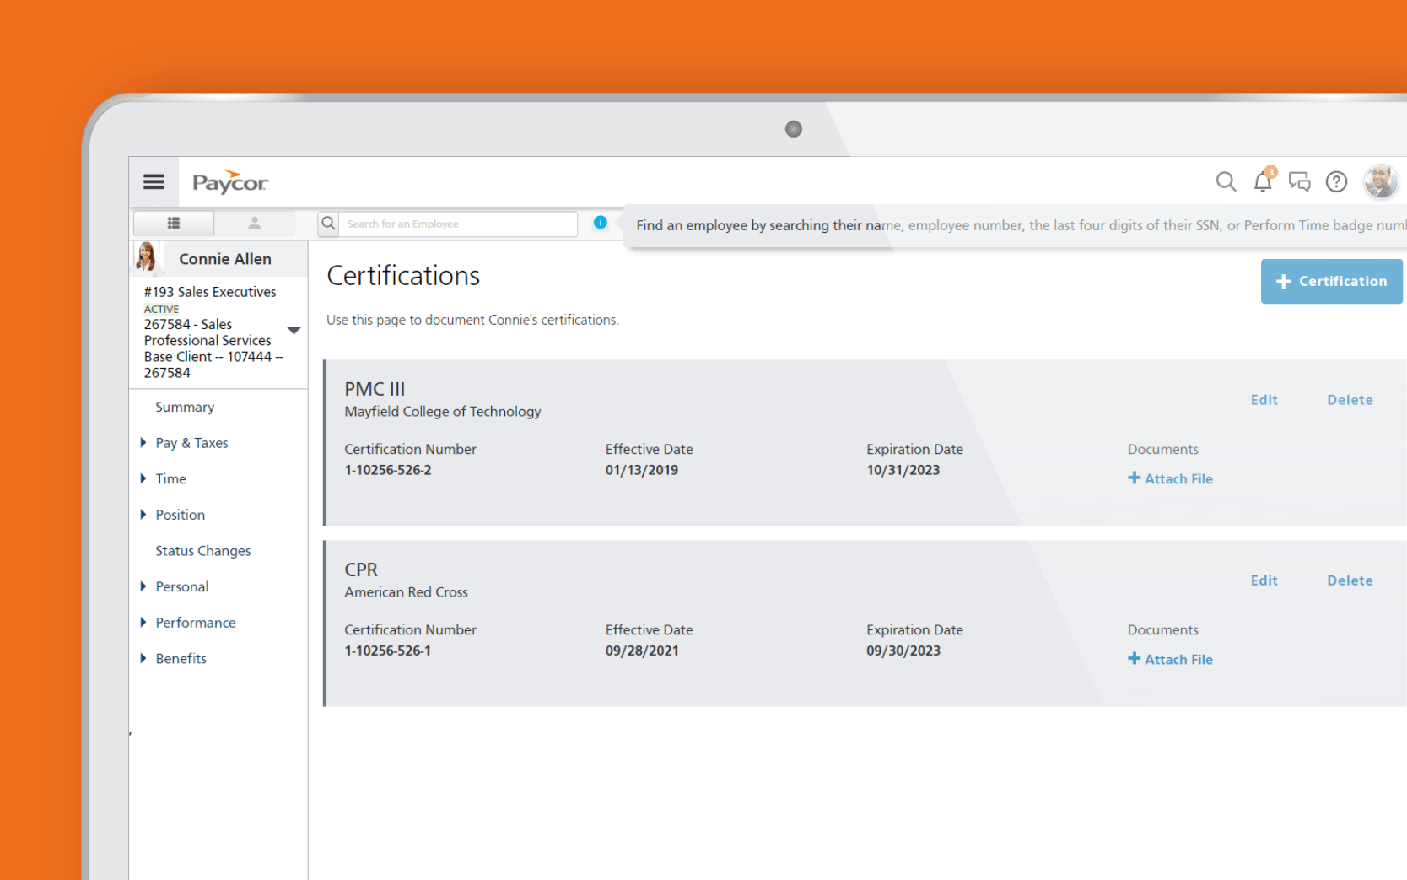Click the employee search magnifier icon

[x=328, y=223]
